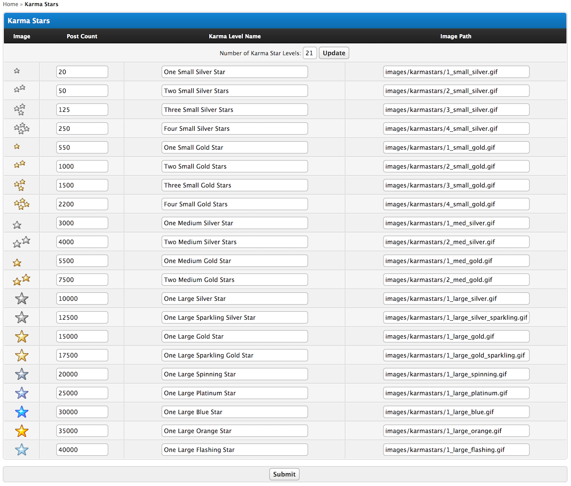Screen dimensions: 571x486
Task: Submit the karma stars form
Action: pos(284,474)
